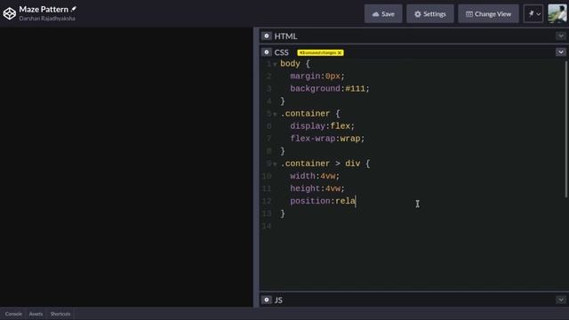Click author name Darshan Rajadhyaksha
569x320 pixels.
click(x=47, y=18)
